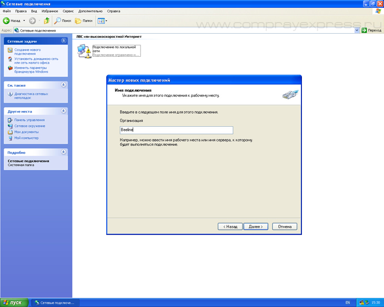
Task: Open the Control Panel (Панель управления) link
Action: (29, 120)
